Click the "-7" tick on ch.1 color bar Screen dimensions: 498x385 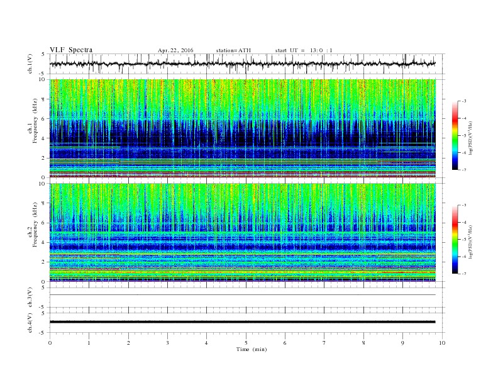tap(464, 170)
